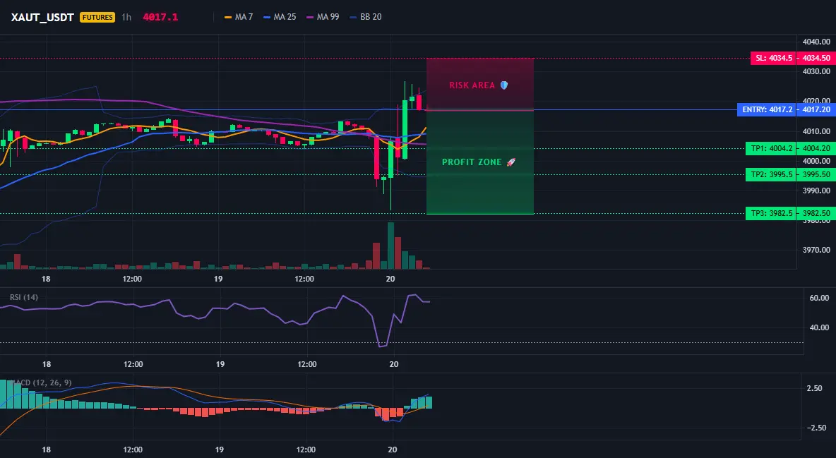
Task: Toggle the BB 20 legend item
Action: pos(366,17)
